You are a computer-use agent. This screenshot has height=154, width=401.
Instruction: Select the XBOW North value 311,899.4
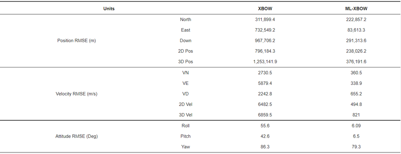(x=265, y=19)
